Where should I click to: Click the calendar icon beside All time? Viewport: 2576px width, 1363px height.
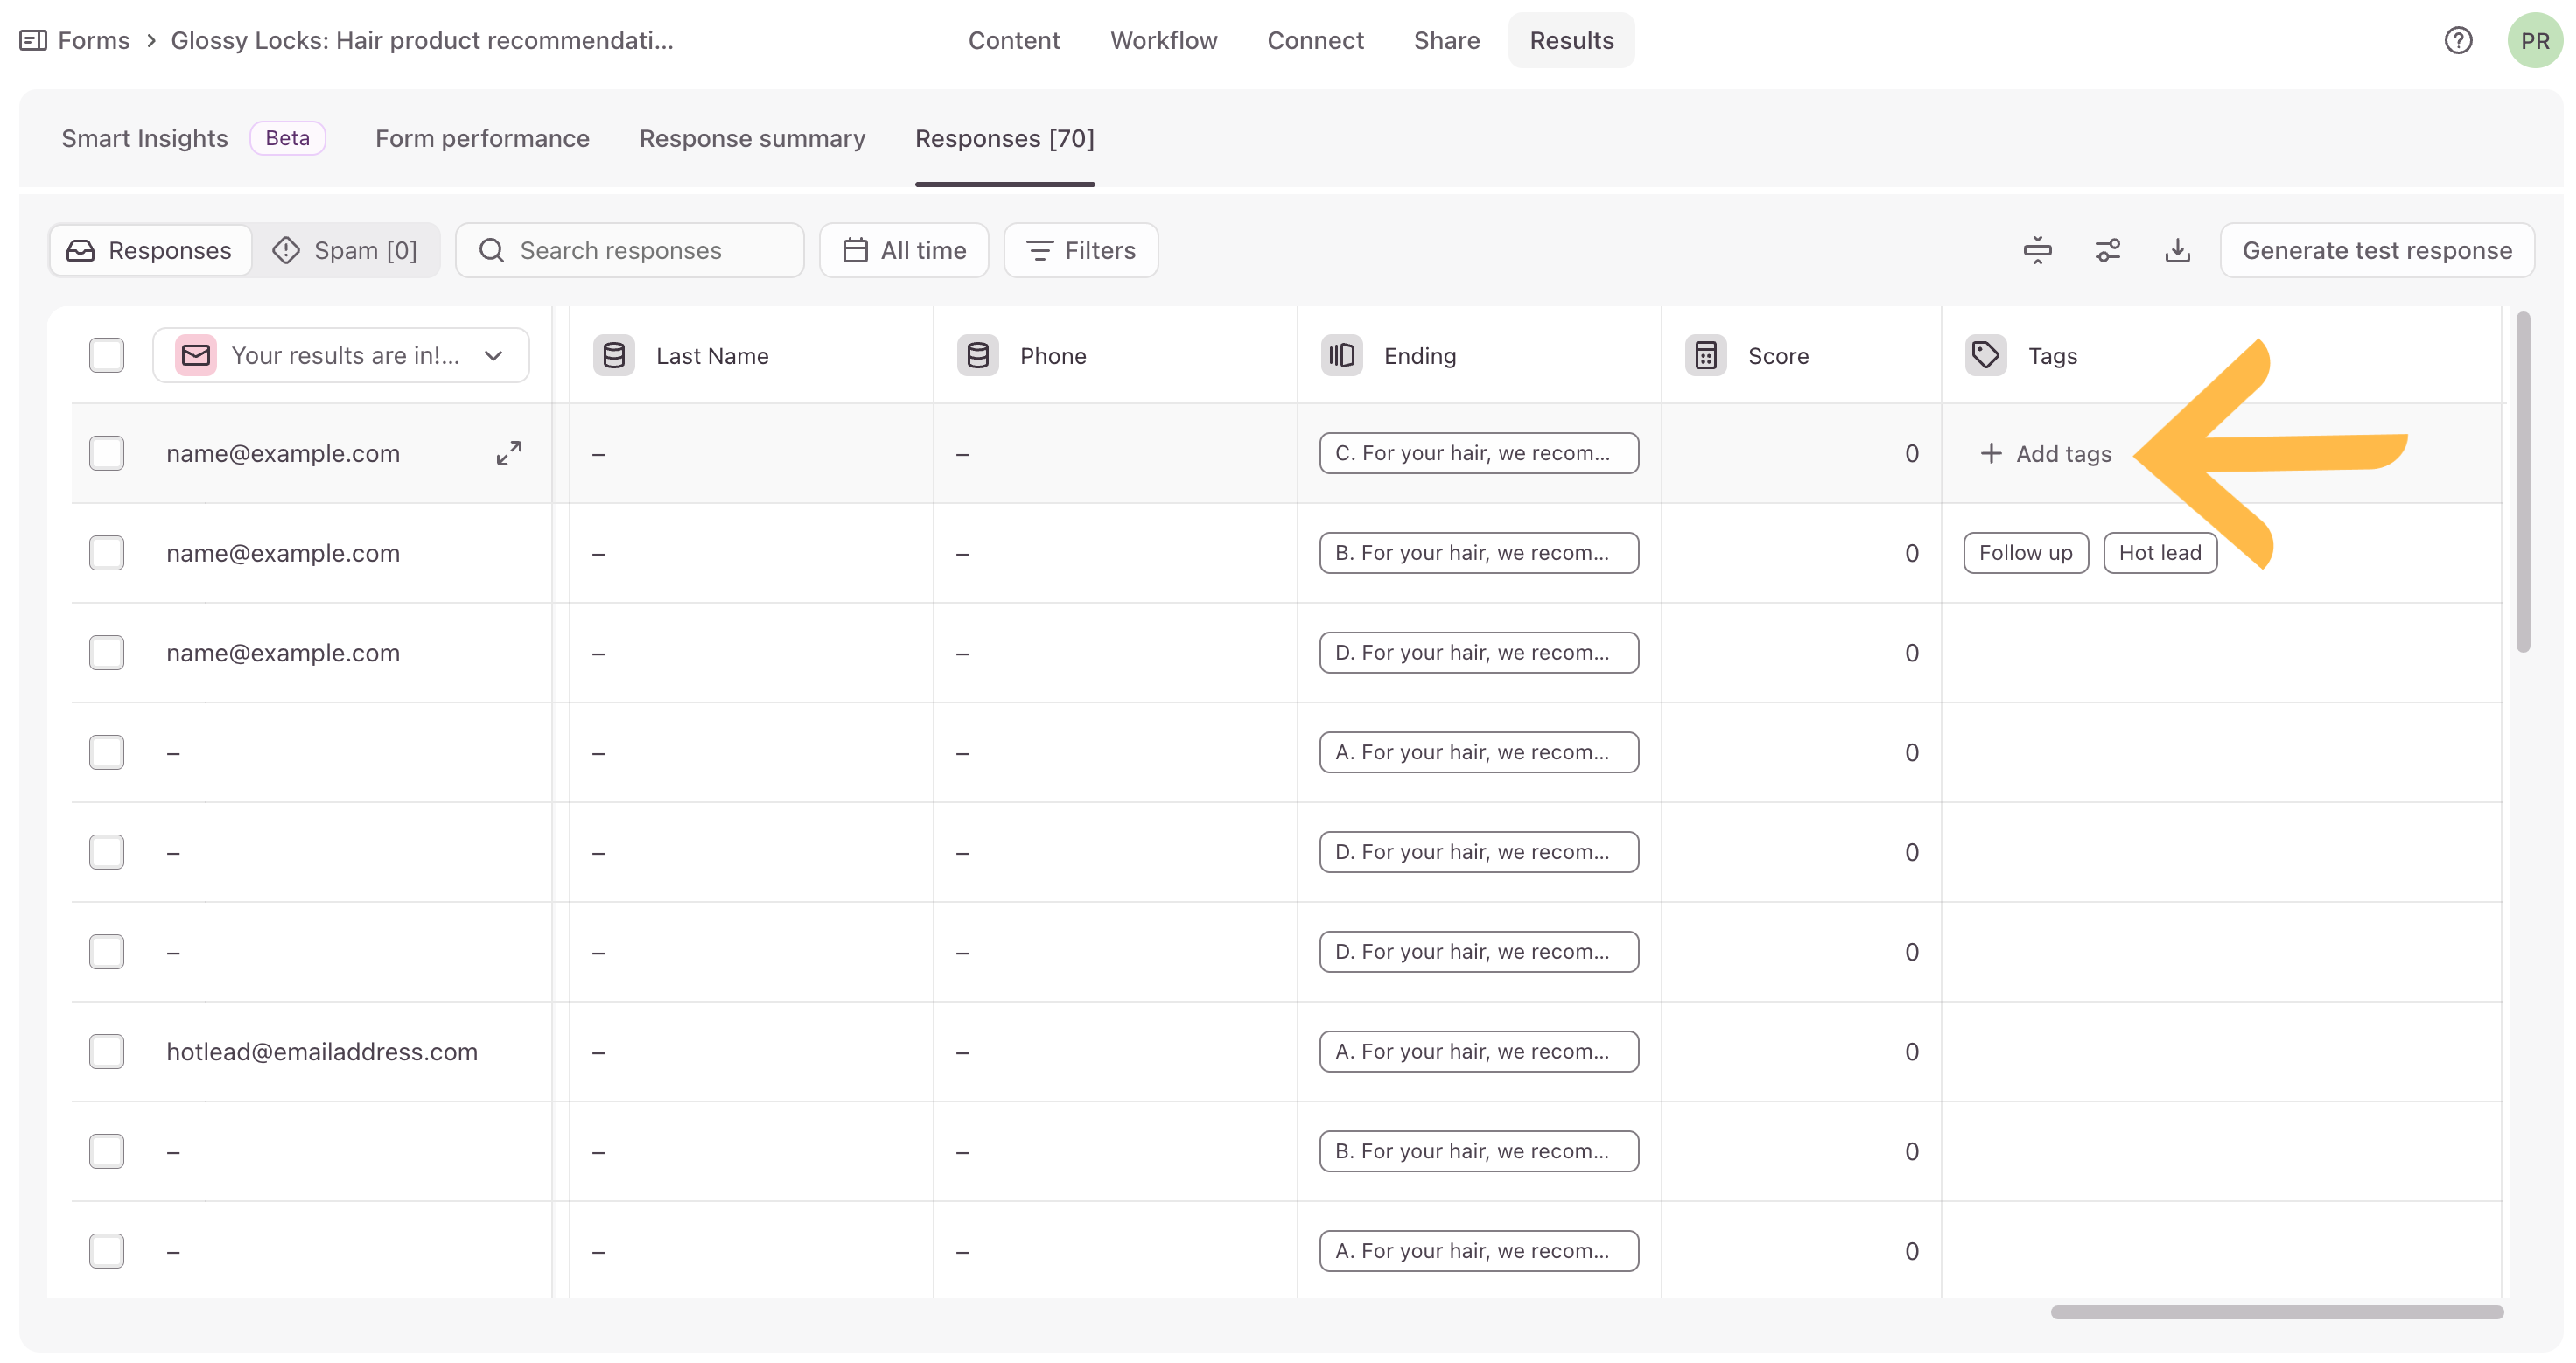pos(855,250)
